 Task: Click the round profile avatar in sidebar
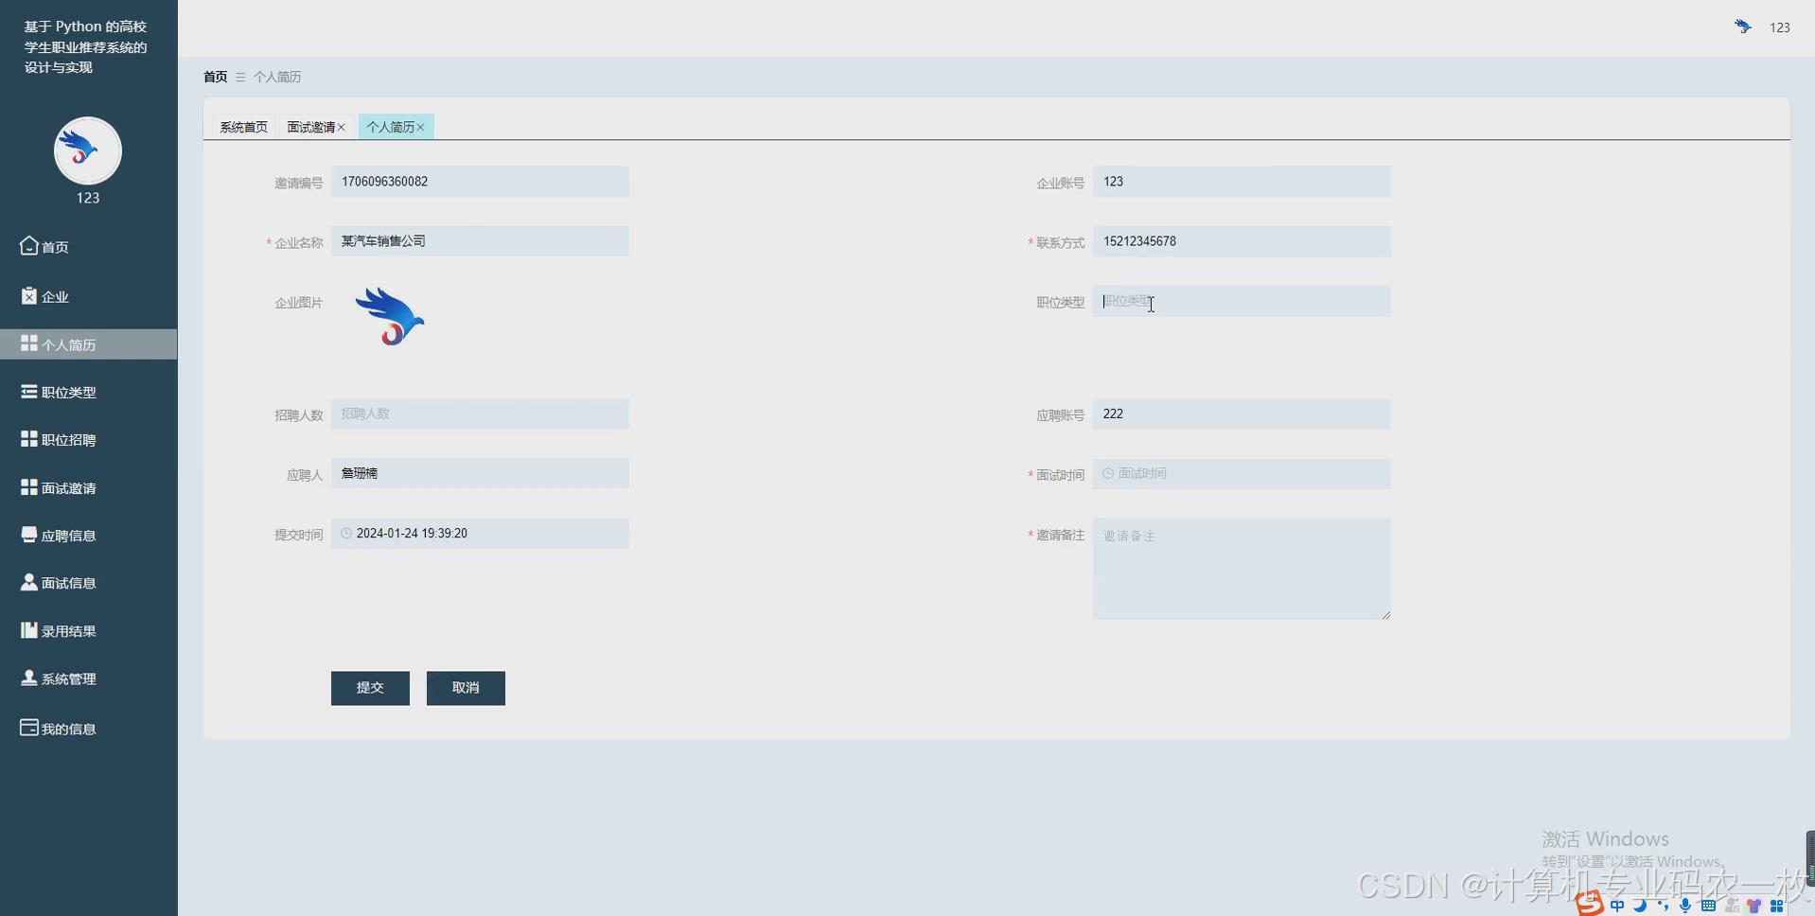pos(88,150)
